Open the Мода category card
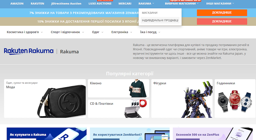256x140 pixels. 45,98
